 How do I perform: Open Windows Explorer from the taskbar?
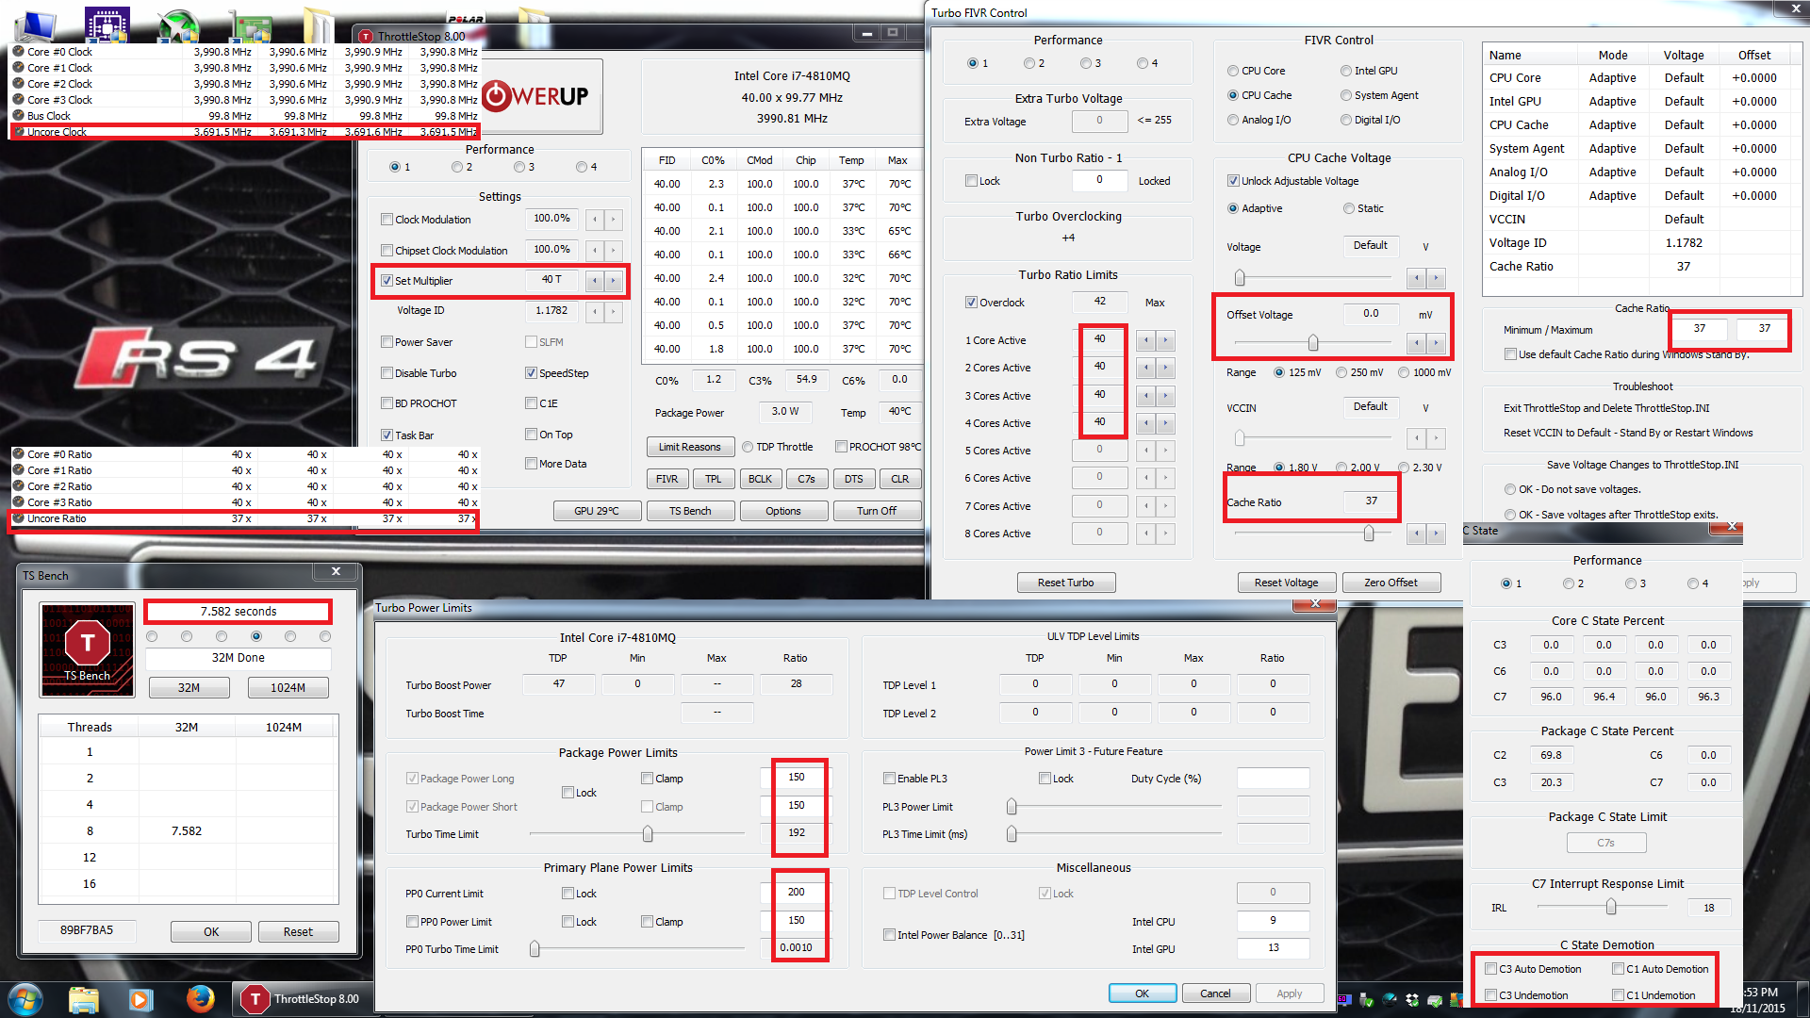coord(84,999)
